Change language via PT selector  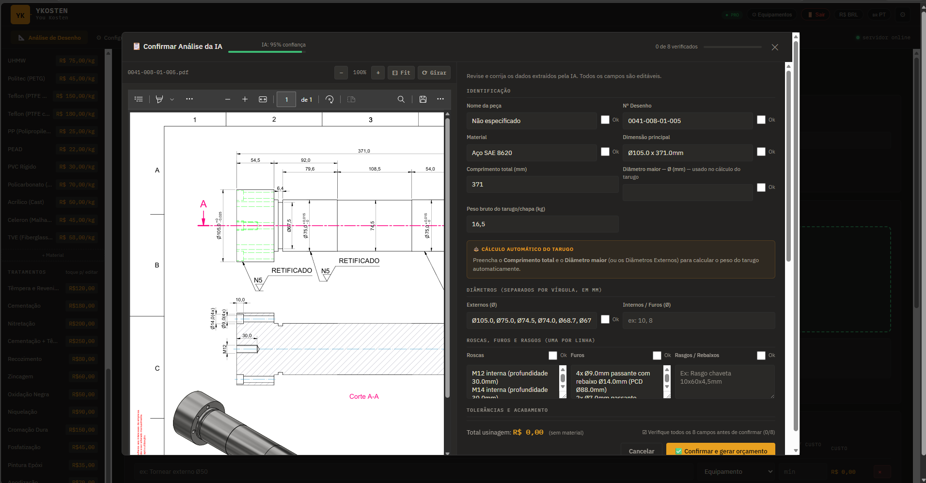click(879, 15)
